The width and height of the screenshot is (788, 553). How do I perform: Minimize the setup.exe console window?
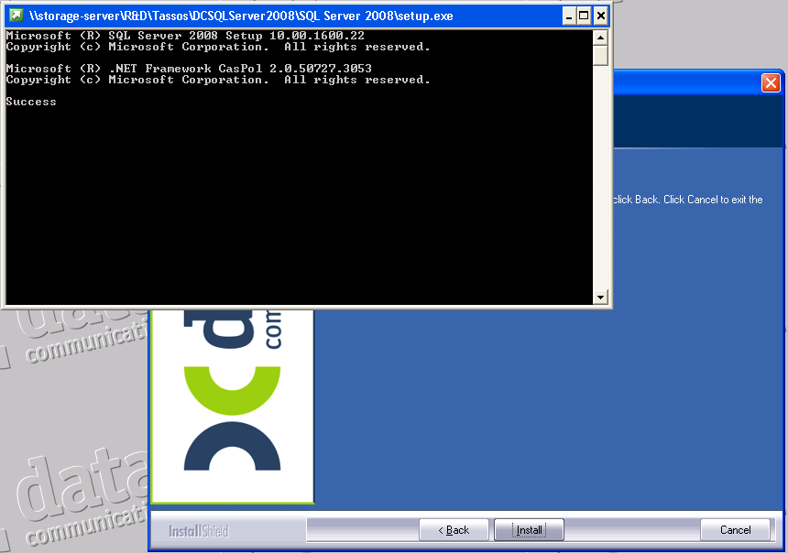(568, 16)
